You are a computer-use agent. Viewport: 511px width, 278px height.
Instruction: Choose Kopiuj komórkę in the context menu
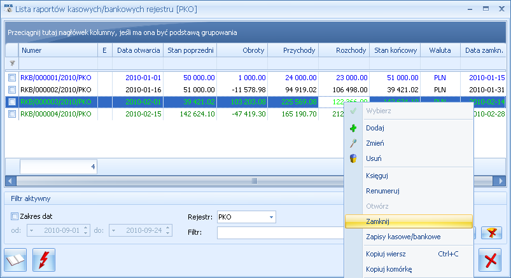409,269
